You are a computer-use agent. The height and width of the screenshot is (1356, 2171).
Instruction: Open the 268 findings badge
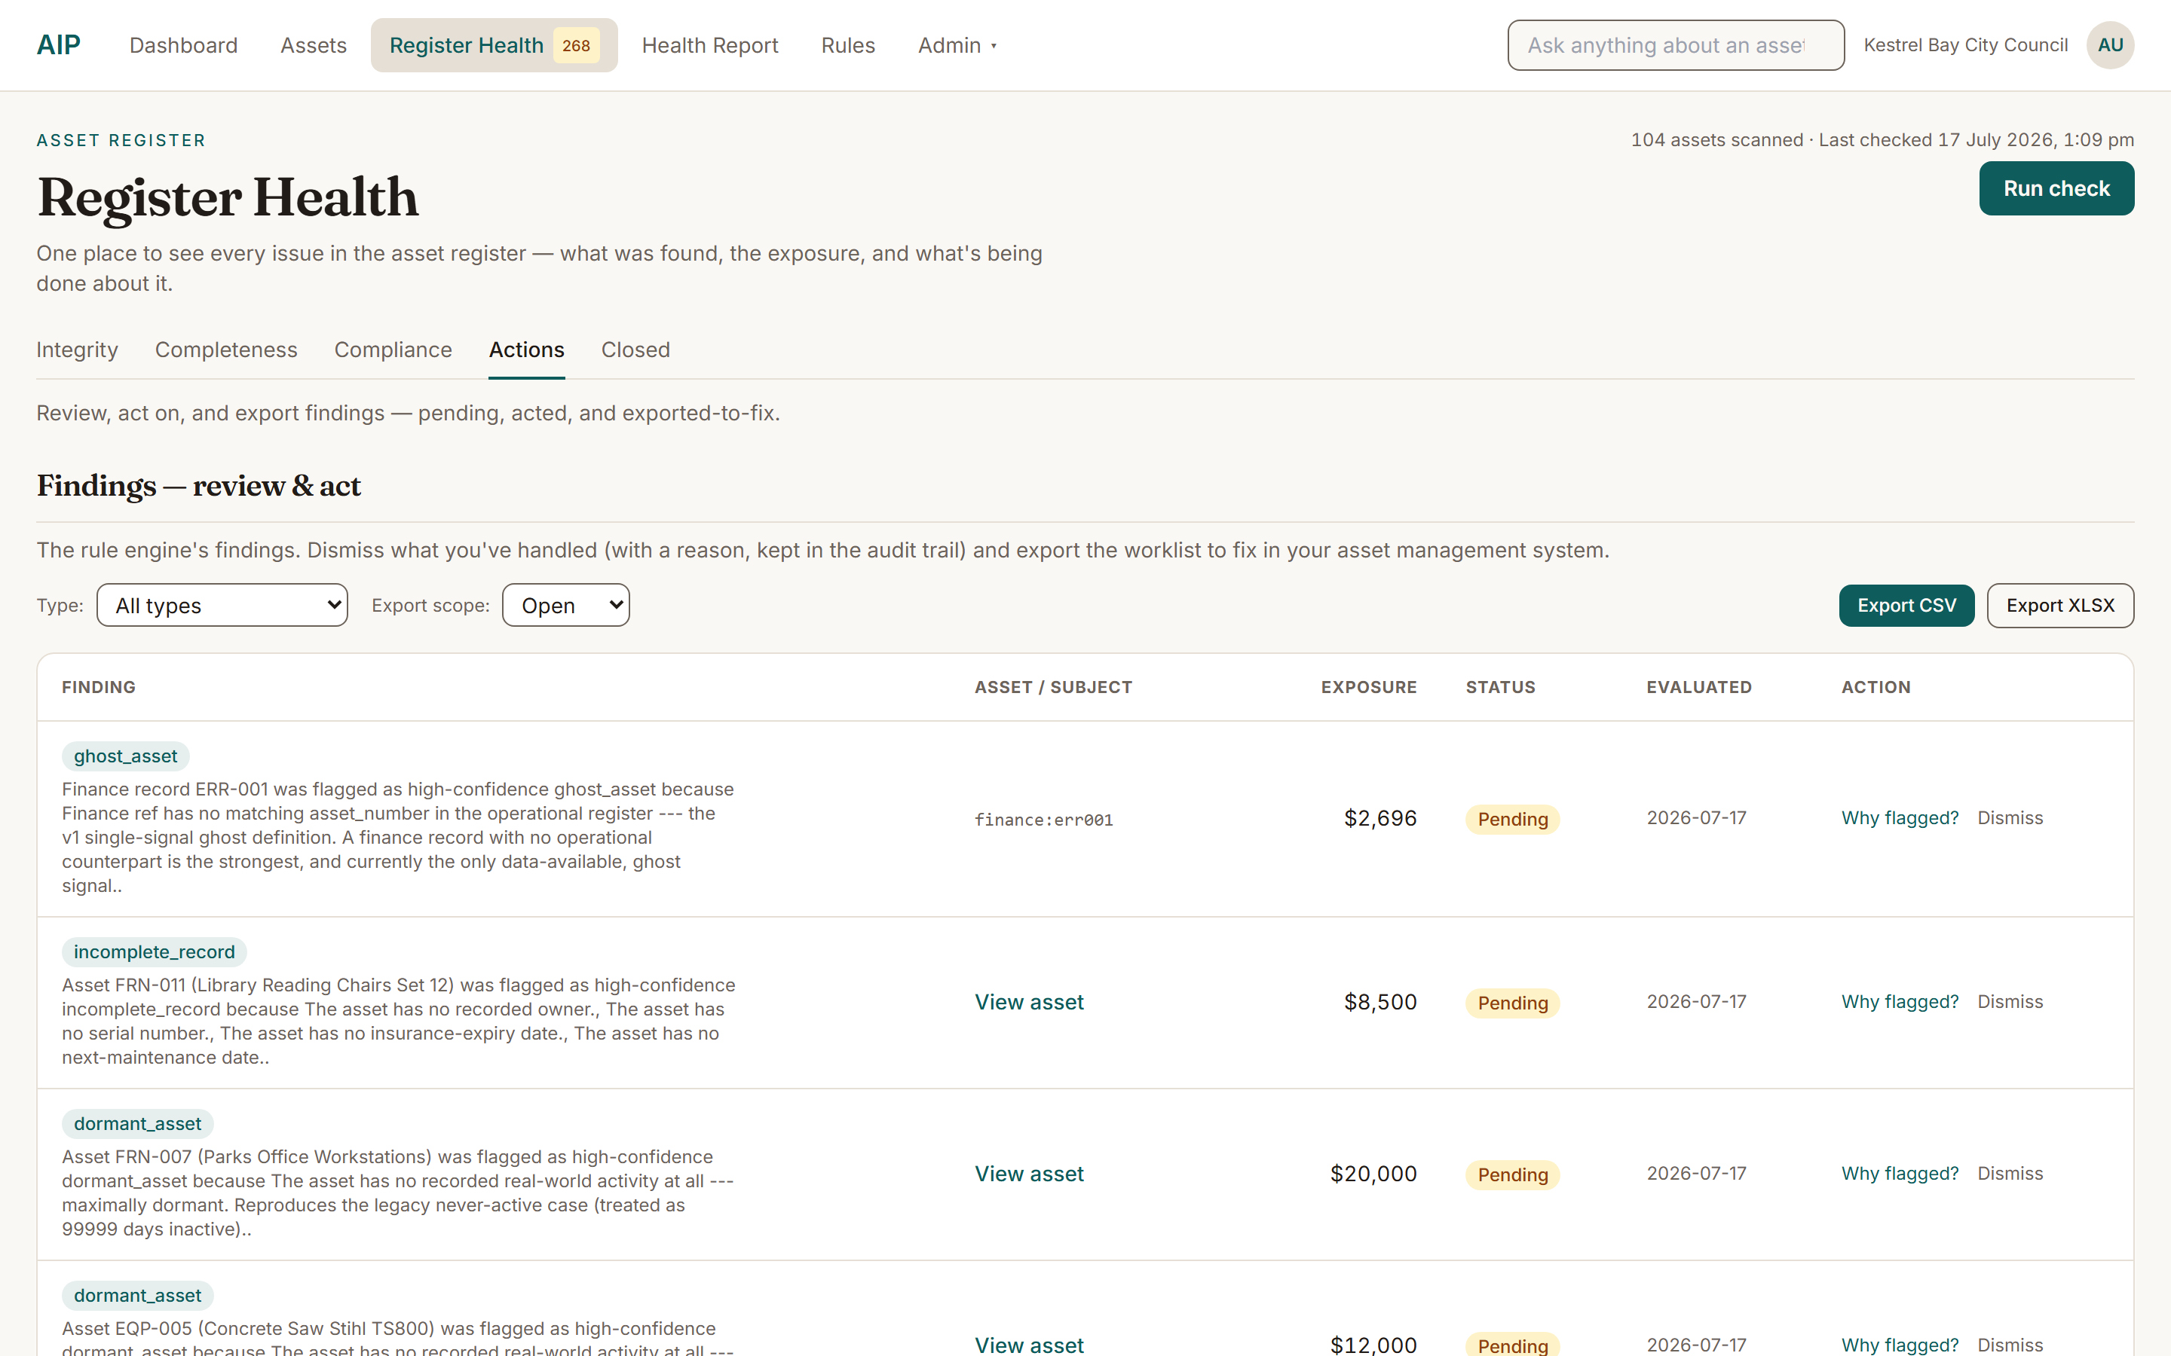(x=576, y=46)
